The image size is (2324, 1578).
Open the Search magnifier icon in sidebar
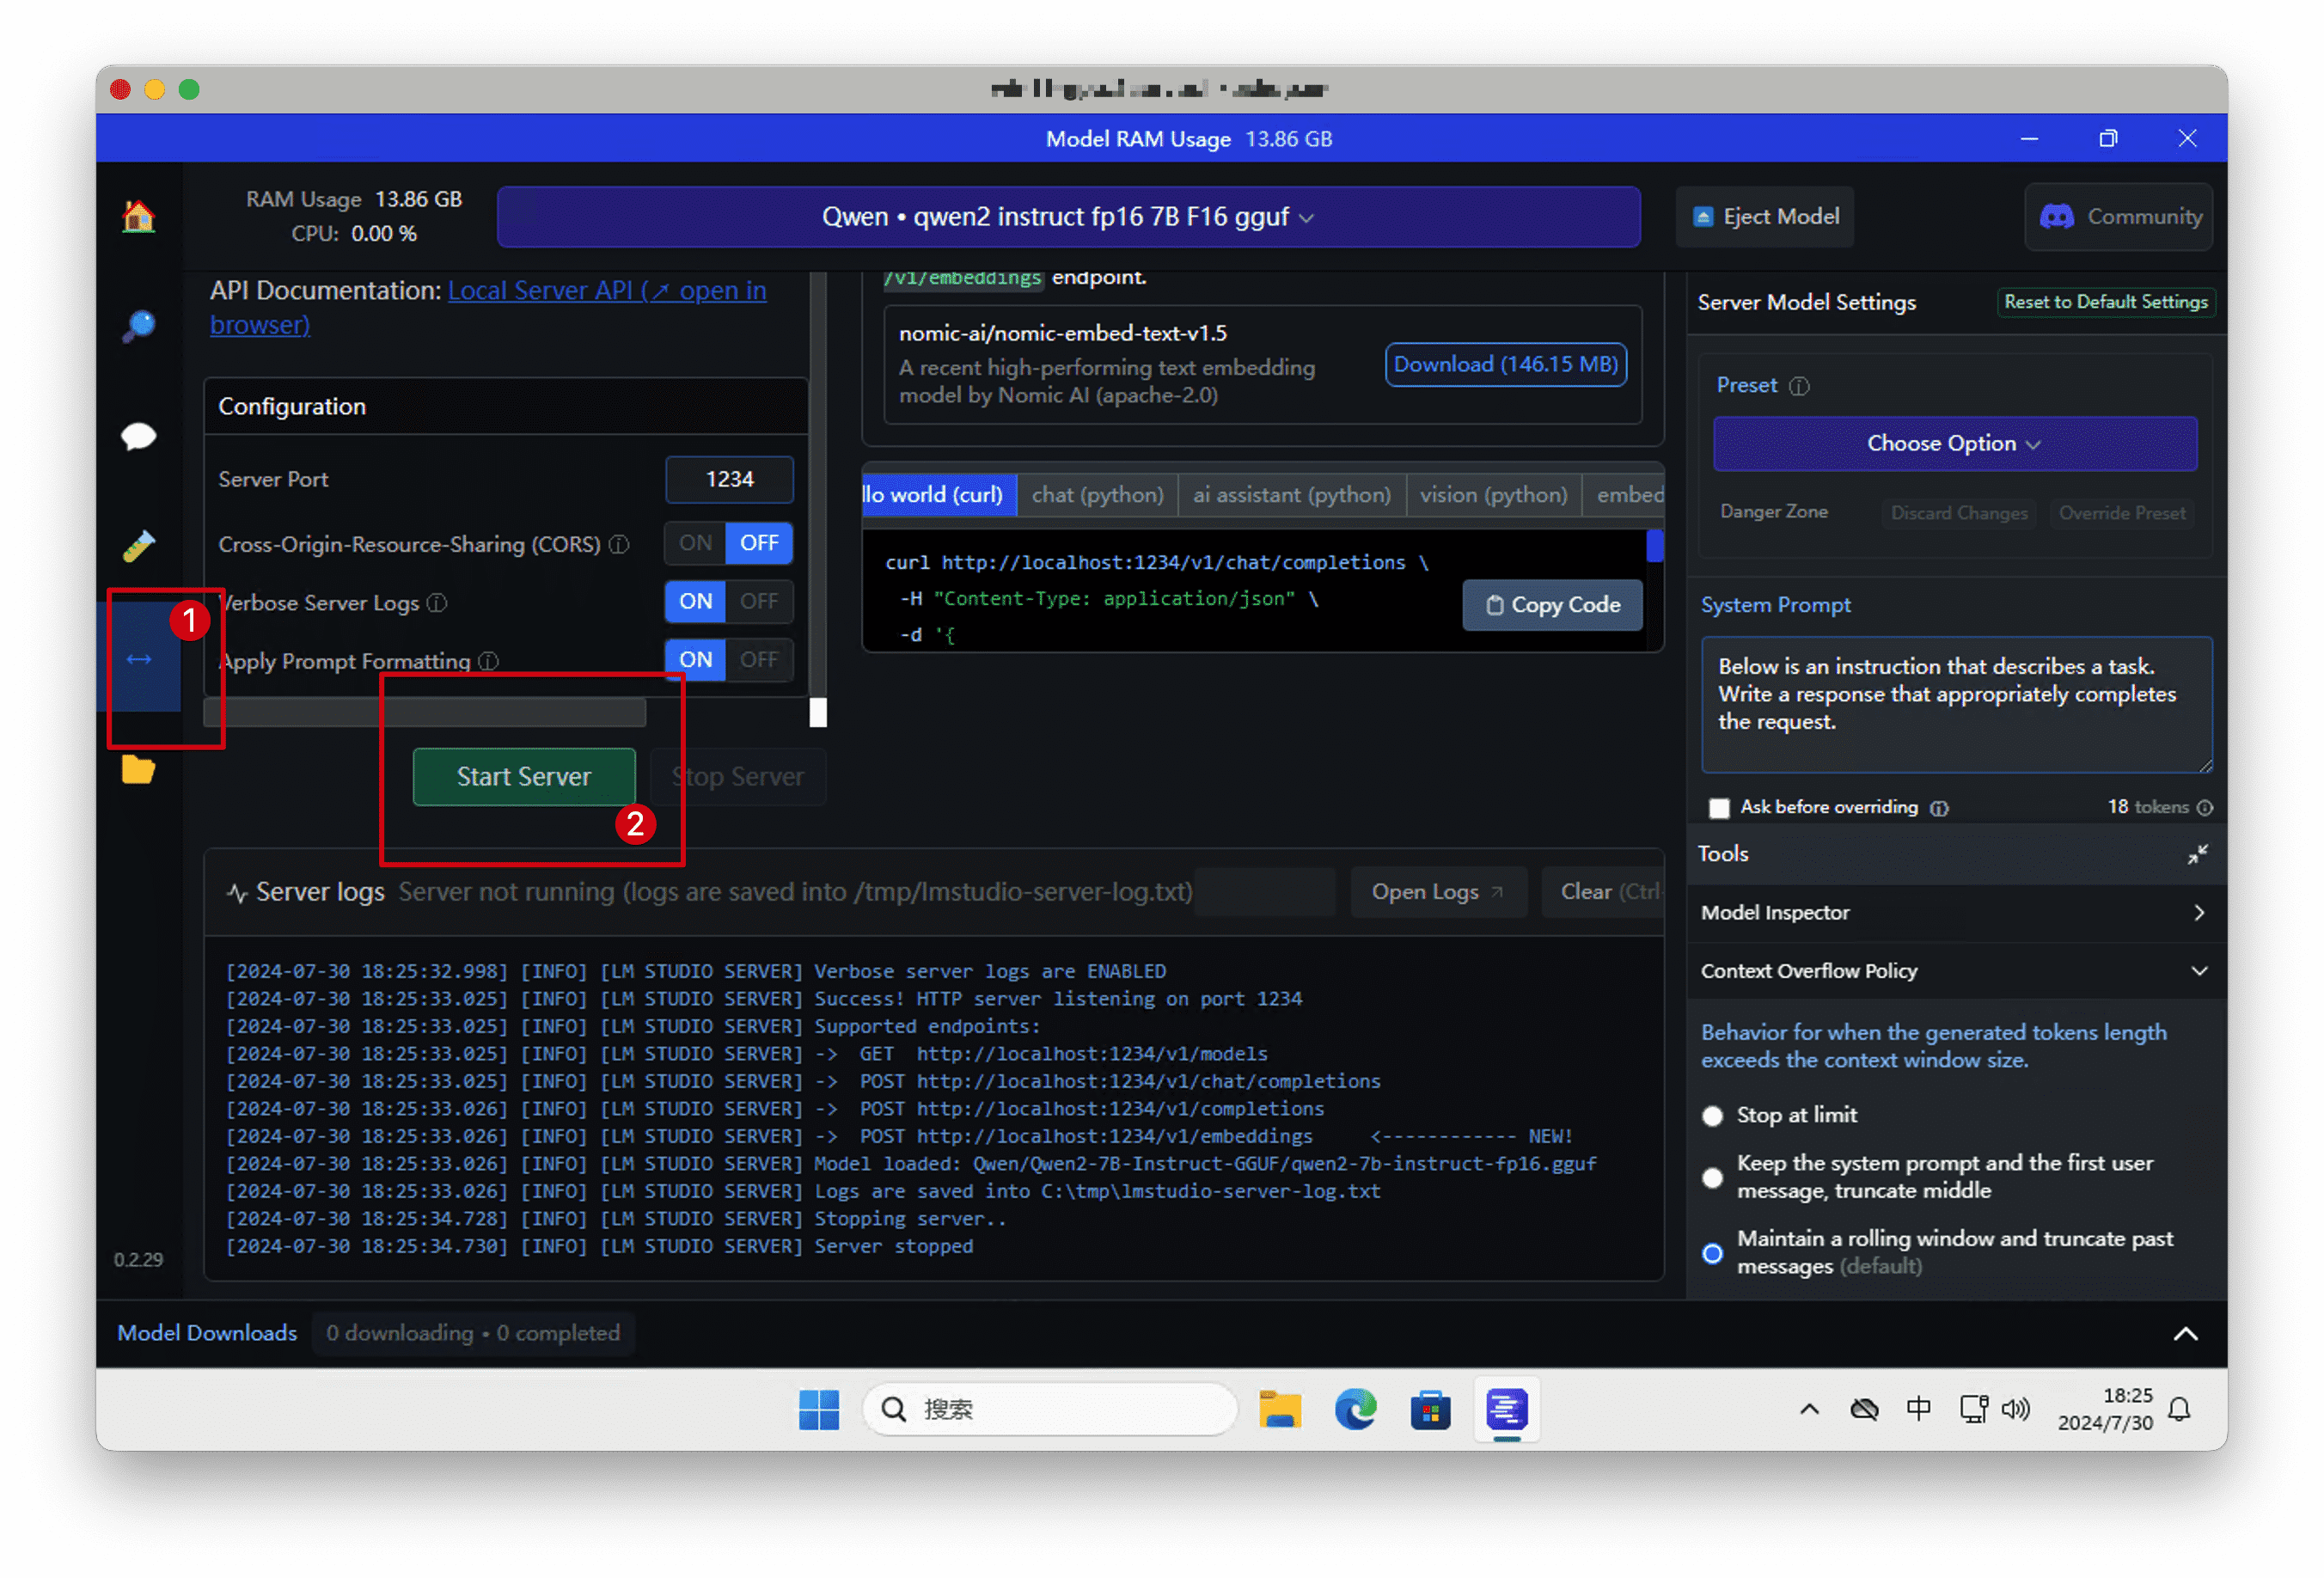click(x=138, y=325)
